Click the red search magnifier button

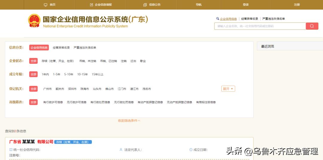(x=312, y=26)
